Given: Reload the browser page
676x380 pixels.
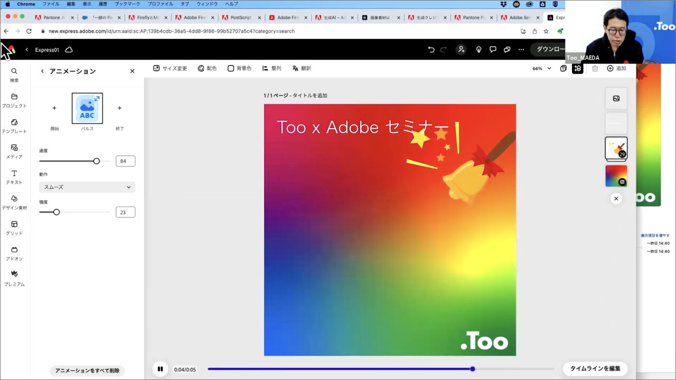Looking at the screenshot, I should tap(29, 31).
